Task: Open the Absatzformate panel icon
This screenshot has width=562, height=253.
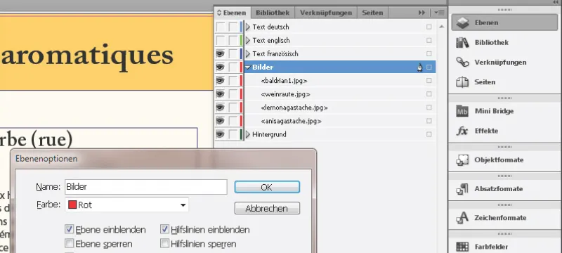Action: click(462, 189)
